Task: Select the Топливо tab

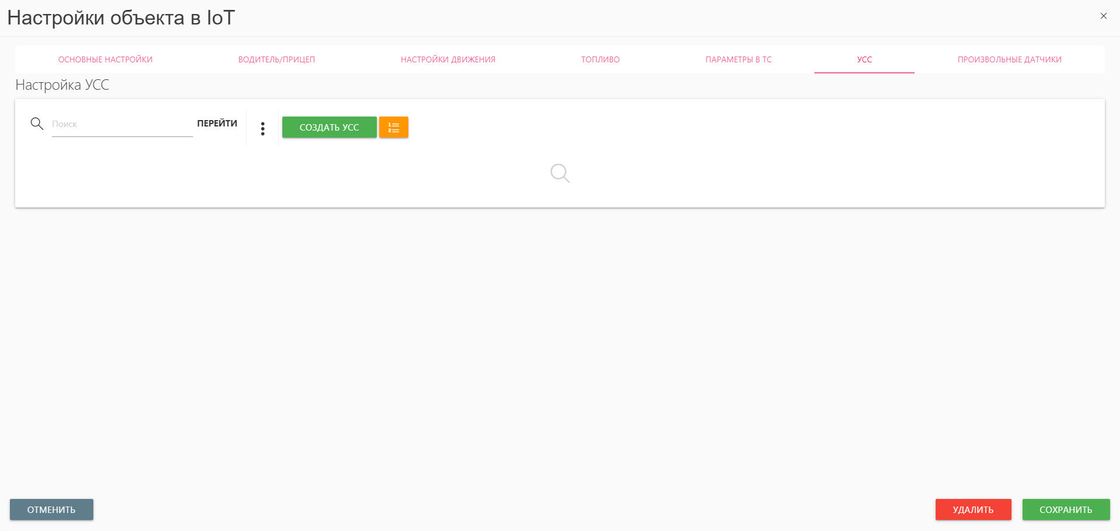Action: tap(600, 59)
